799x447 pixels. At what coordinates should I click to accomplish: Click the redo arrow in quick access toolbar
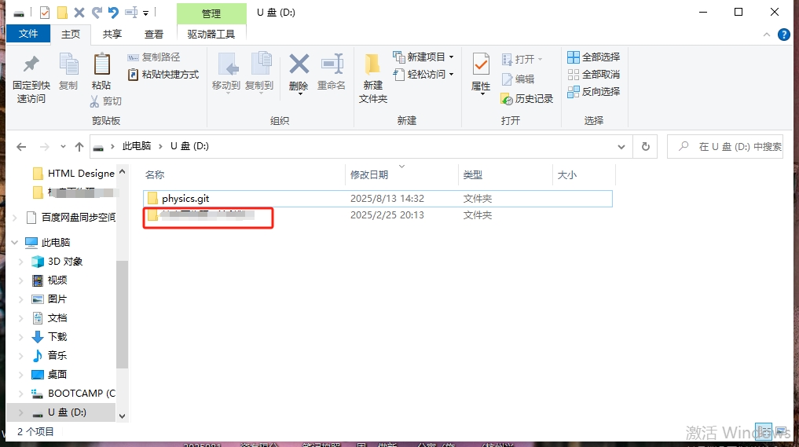coord(97,13)
